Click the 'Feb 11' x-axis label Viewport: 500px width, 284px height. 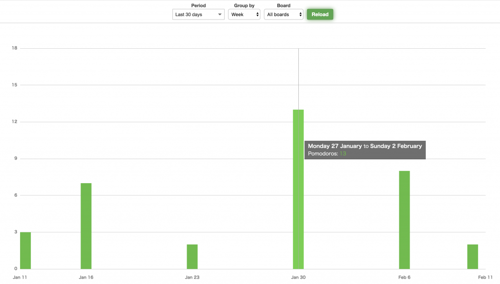tap(485, 277)
